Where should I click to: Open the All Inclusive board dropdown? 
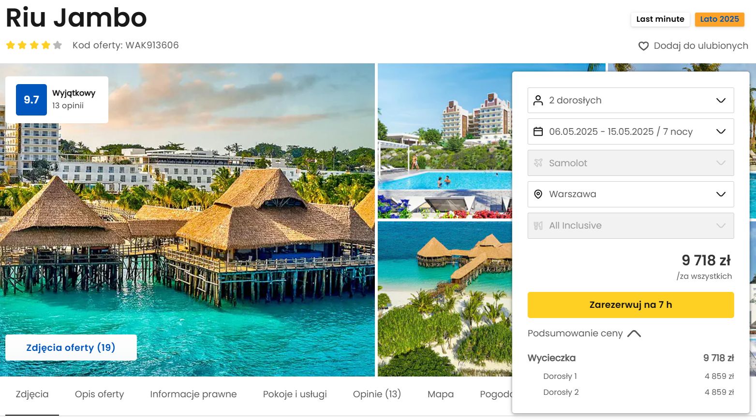point(631,226)
